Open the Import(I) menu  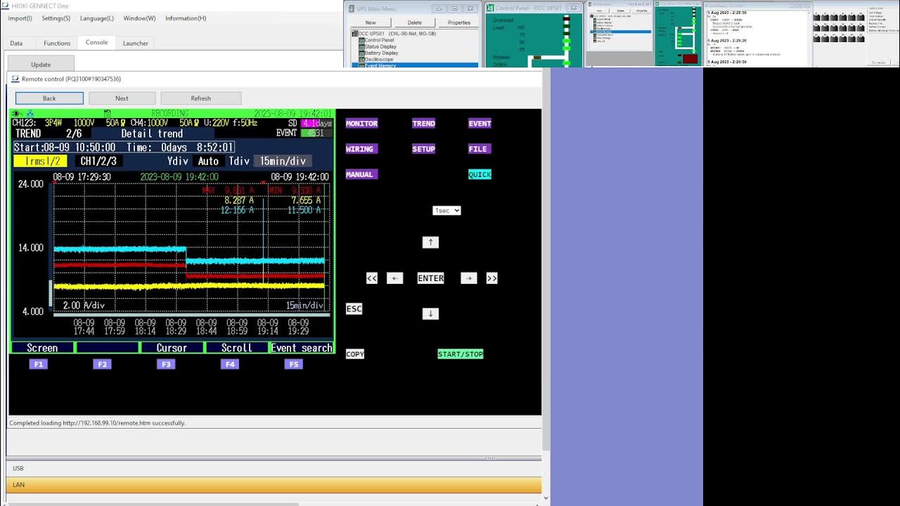[x=20, y=18]
